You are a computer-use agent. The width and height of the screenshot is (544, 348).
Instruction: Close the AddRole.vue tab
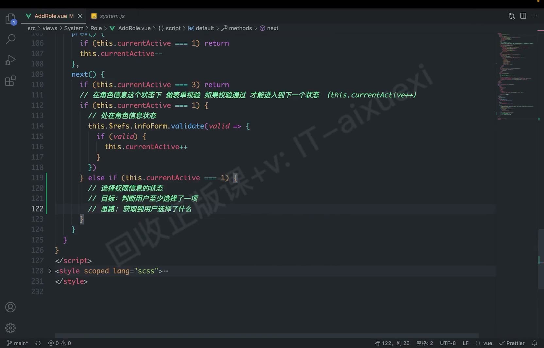click(x=80, y=16)
